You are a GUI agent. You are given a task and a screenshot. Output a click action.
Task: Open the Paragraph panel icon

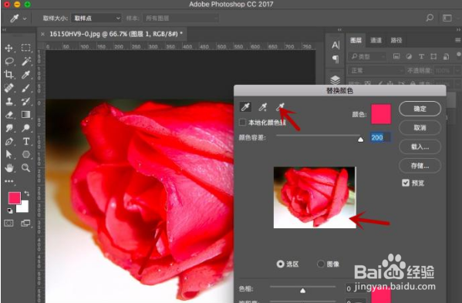pos(336,59)
